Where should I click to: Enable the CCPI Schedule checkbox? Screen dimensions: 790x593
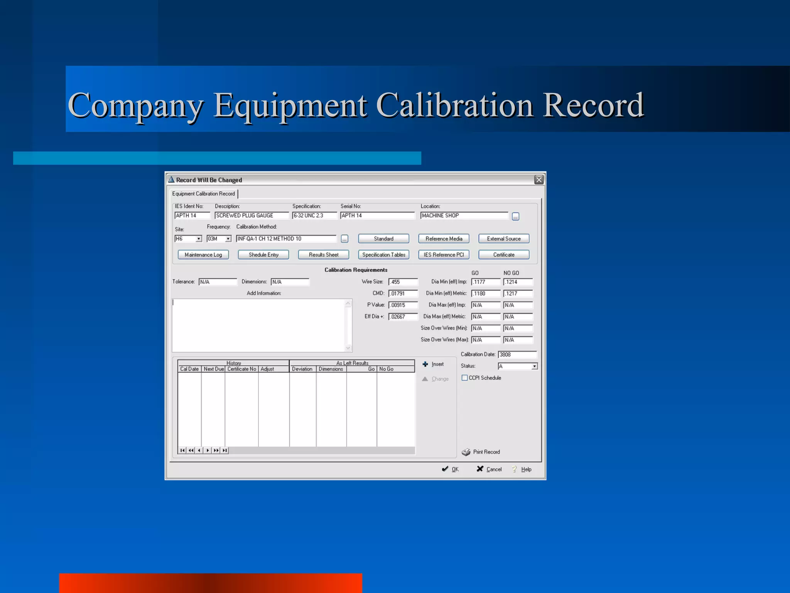[464, 378]
